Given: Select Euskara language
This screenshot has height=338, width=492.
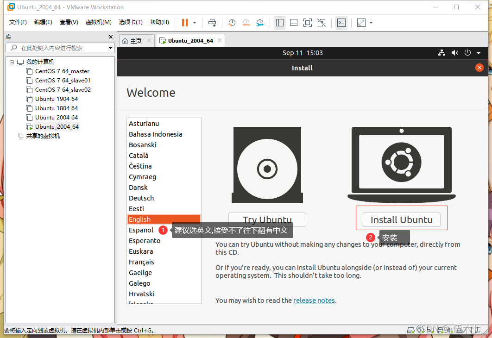Looking at the screenshot, I should 164,251.
